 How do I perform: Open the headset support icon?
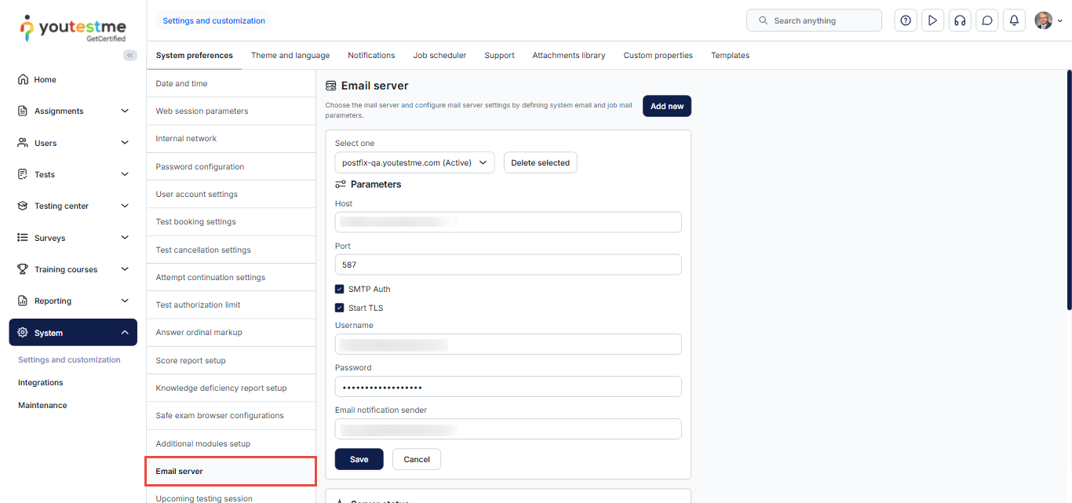[x=959, y=20]
